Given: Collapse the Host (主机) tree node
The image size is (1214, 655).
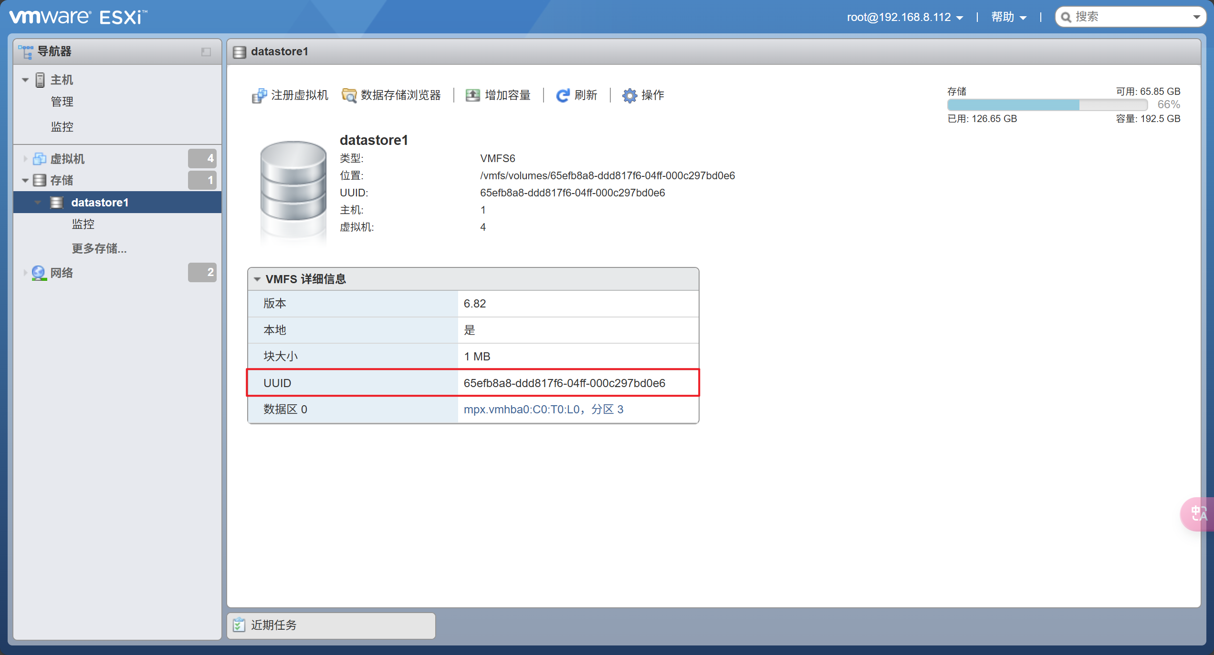Looking at the screenshot, I should coord(25,80).
